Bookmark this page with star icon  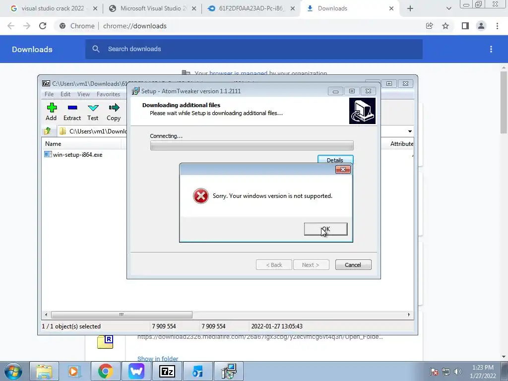click(x=445, y=26)
